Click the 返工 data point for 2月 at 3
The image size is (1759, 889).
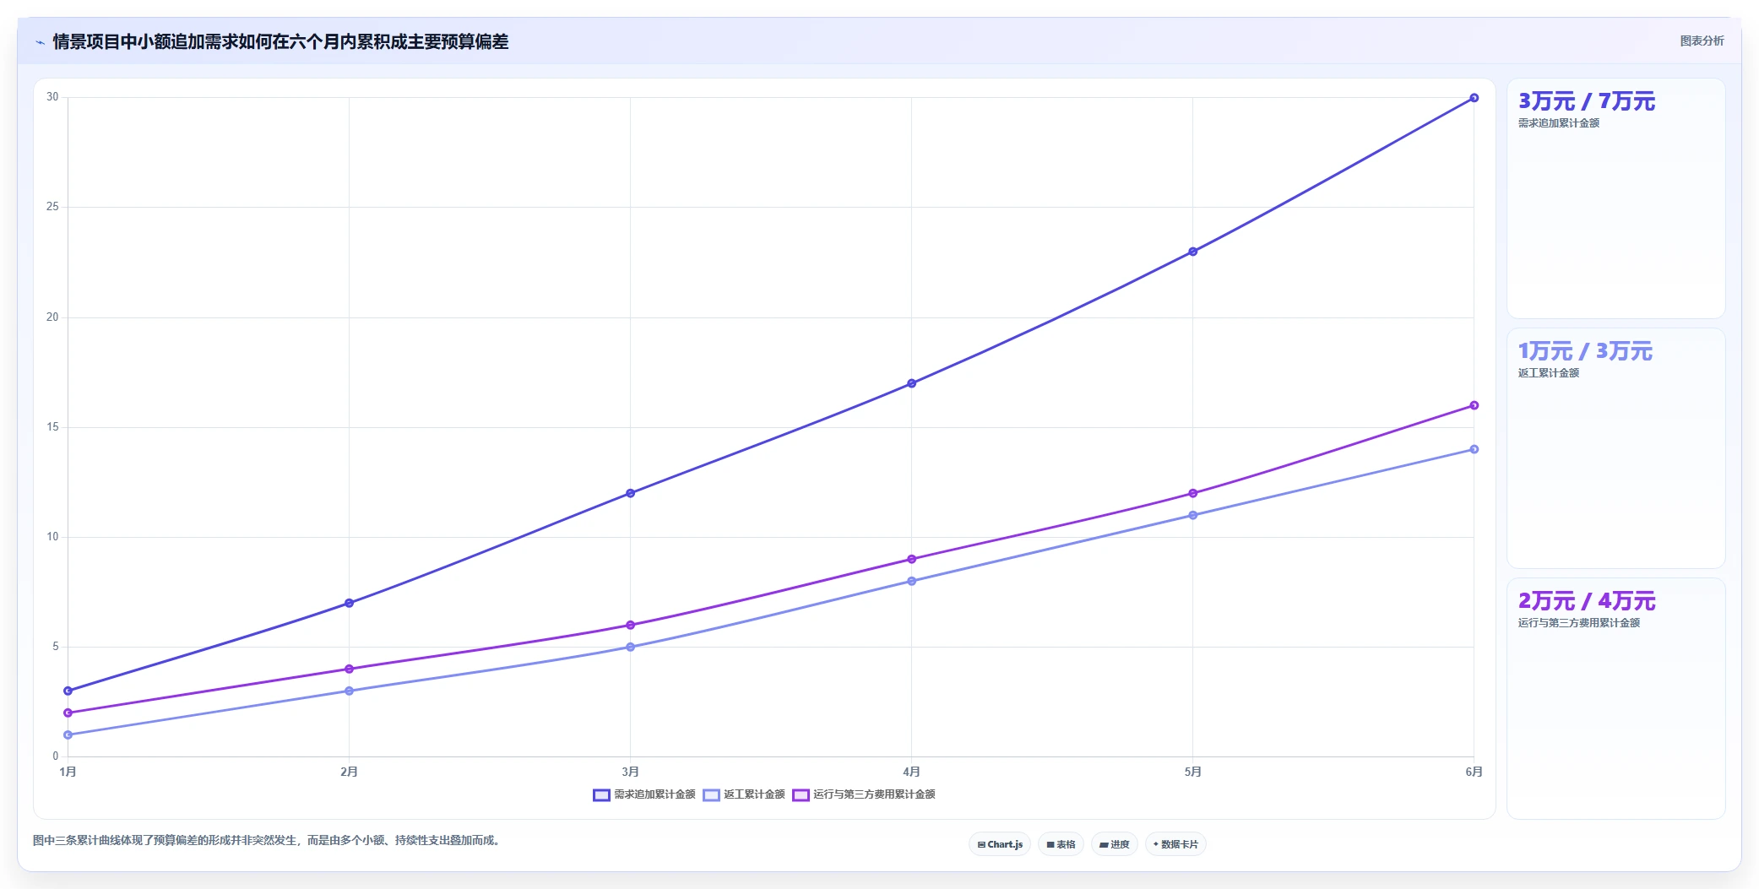point(349,691)
